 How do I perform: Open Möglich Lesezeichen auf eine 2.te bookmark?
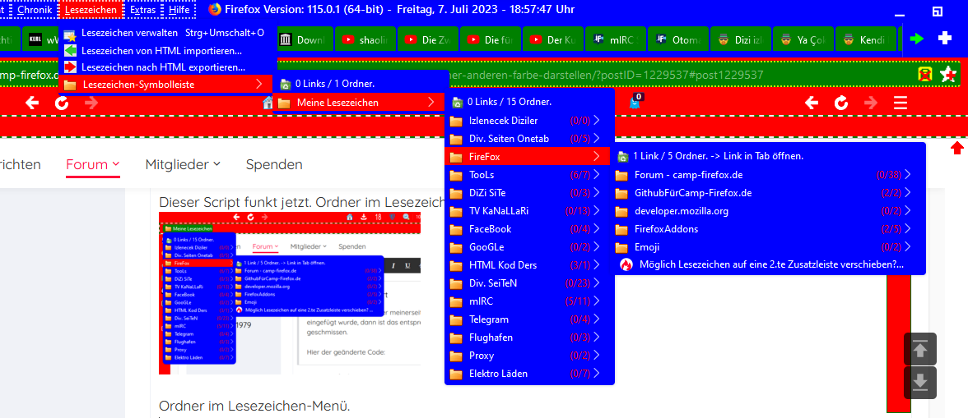pyautogui.click(x=768, y=264)
